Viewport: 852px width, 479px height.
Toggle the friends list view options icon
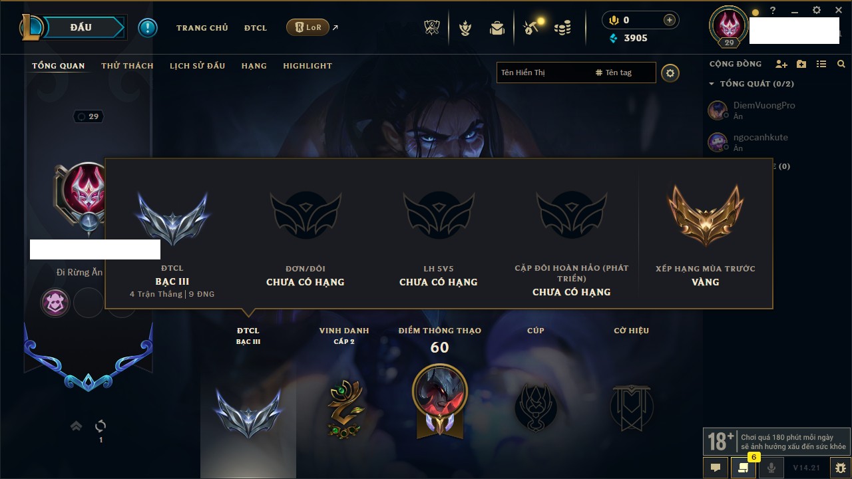pyautogui.click(x=821, y=64)
